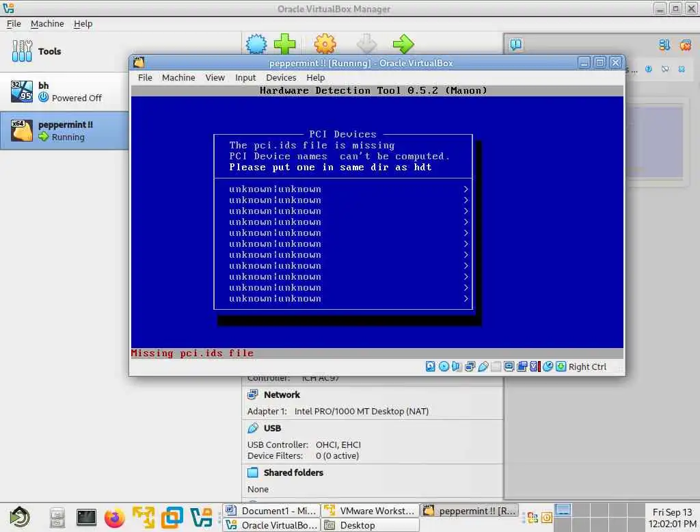Image resolution: width=700 pixels, height=532 pixels.
Task: Click the notification center speech bubble icon
Action: point(515,44)
